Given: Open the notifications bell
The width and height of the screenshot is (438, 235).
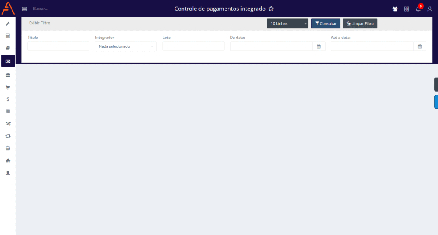Looking at the screenshot, I should coord(418,9).
